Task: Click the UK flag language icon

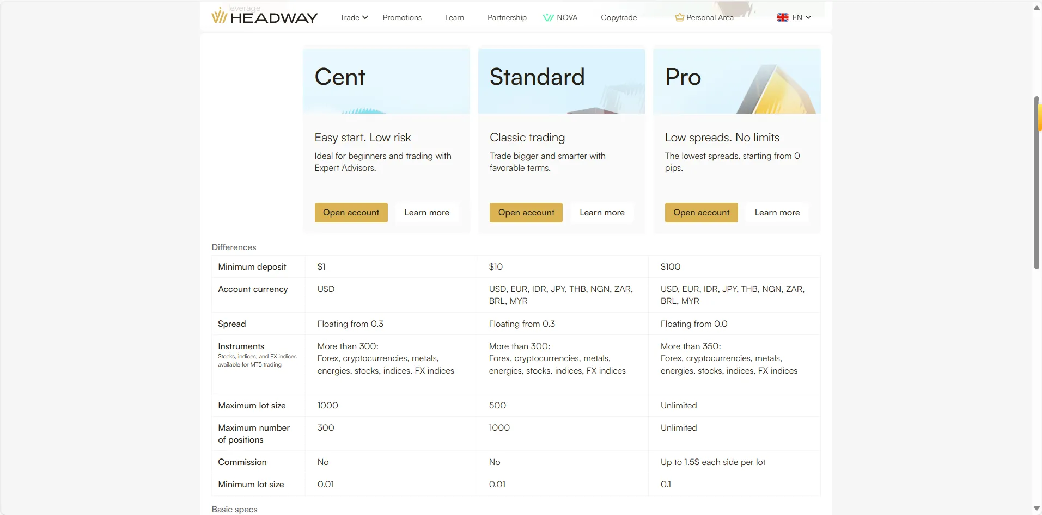Action: pos(782,17)
